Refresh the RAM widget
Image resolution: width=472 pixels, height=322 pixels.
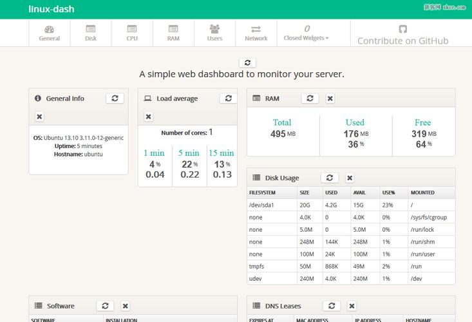[310, 98]
